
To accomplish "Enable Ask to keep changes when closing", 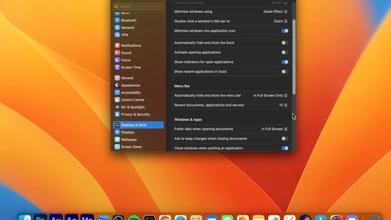I will point(285,139).
